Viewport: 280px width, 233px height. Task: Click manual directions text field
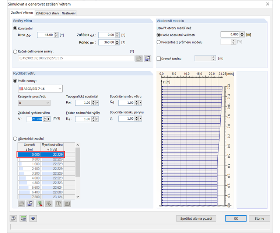(x=76, y=58)
